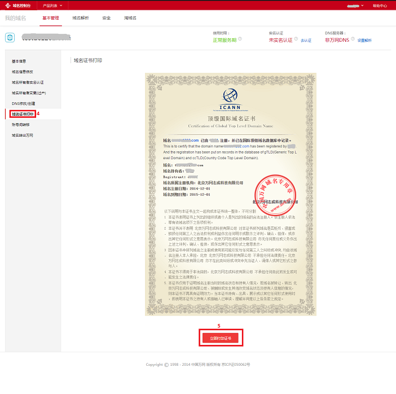Click help icon next to 非万网DNS

coord(353,40)
